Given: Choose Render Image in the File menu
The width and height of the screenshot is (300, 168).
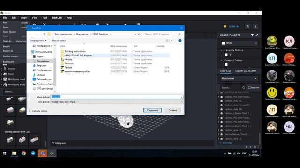Looking at the screenshot, I should coord(11,56).
